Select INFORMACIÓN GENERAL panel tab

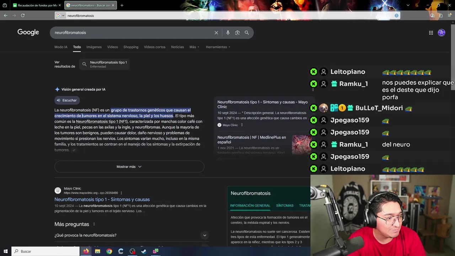click(x=250, y=206)
